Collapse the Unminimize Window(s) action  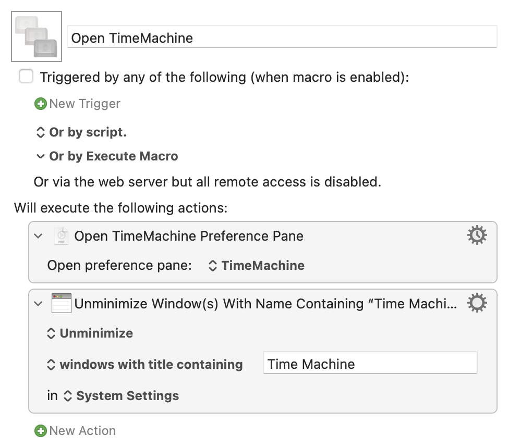(x=38, y=304)
